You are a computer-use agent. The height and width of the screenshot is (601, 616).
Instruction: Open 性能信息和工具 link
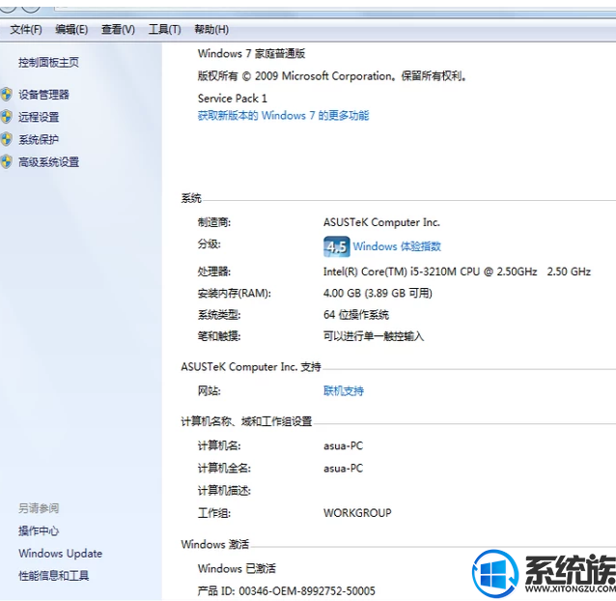tap(54, 576)
